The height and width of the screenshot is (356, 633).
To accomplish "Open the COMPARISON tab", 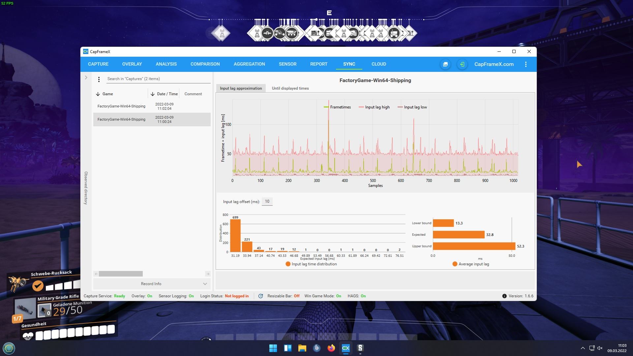I will tap(205, 64).
